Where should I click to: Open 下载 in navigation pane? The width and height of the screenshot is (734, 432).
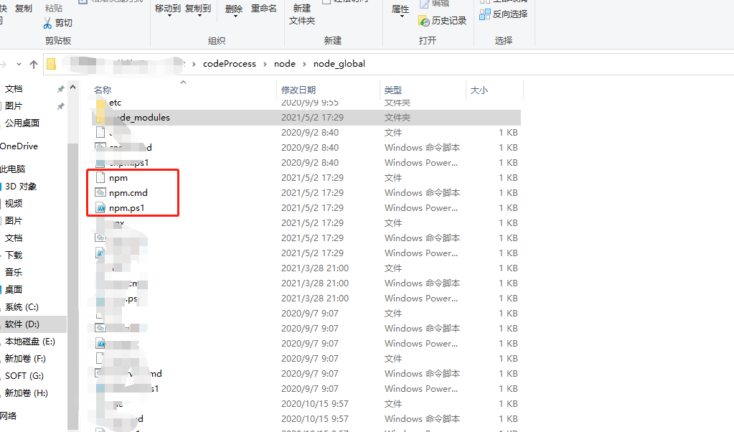coord(14,255)
